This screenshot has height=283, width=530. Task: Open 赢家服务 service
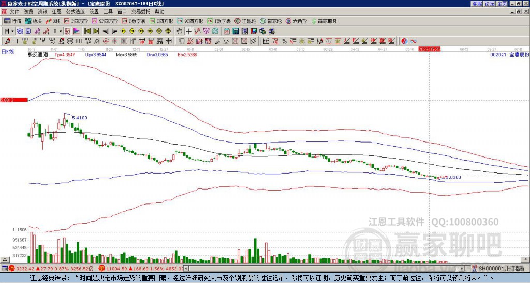(324, 21)
